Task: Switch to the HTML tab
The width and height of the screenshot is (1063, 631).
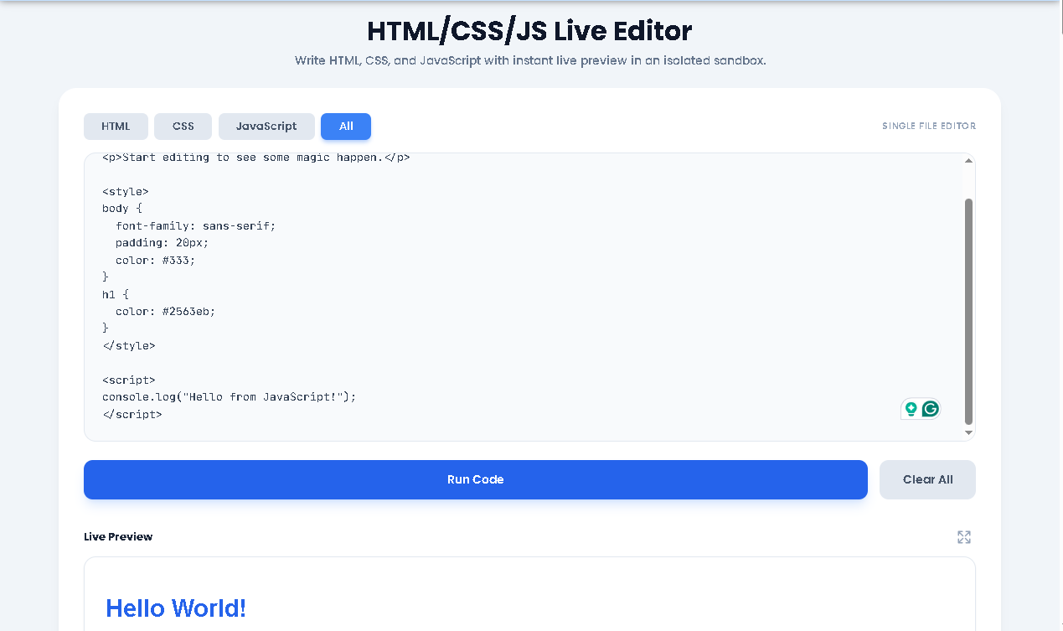Action: click(116, 126)
